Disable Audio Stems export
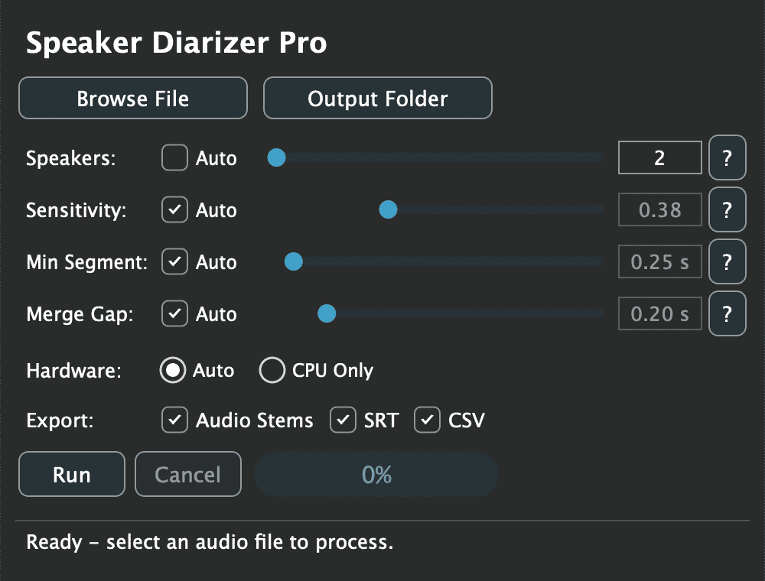 tap(174, 420)
